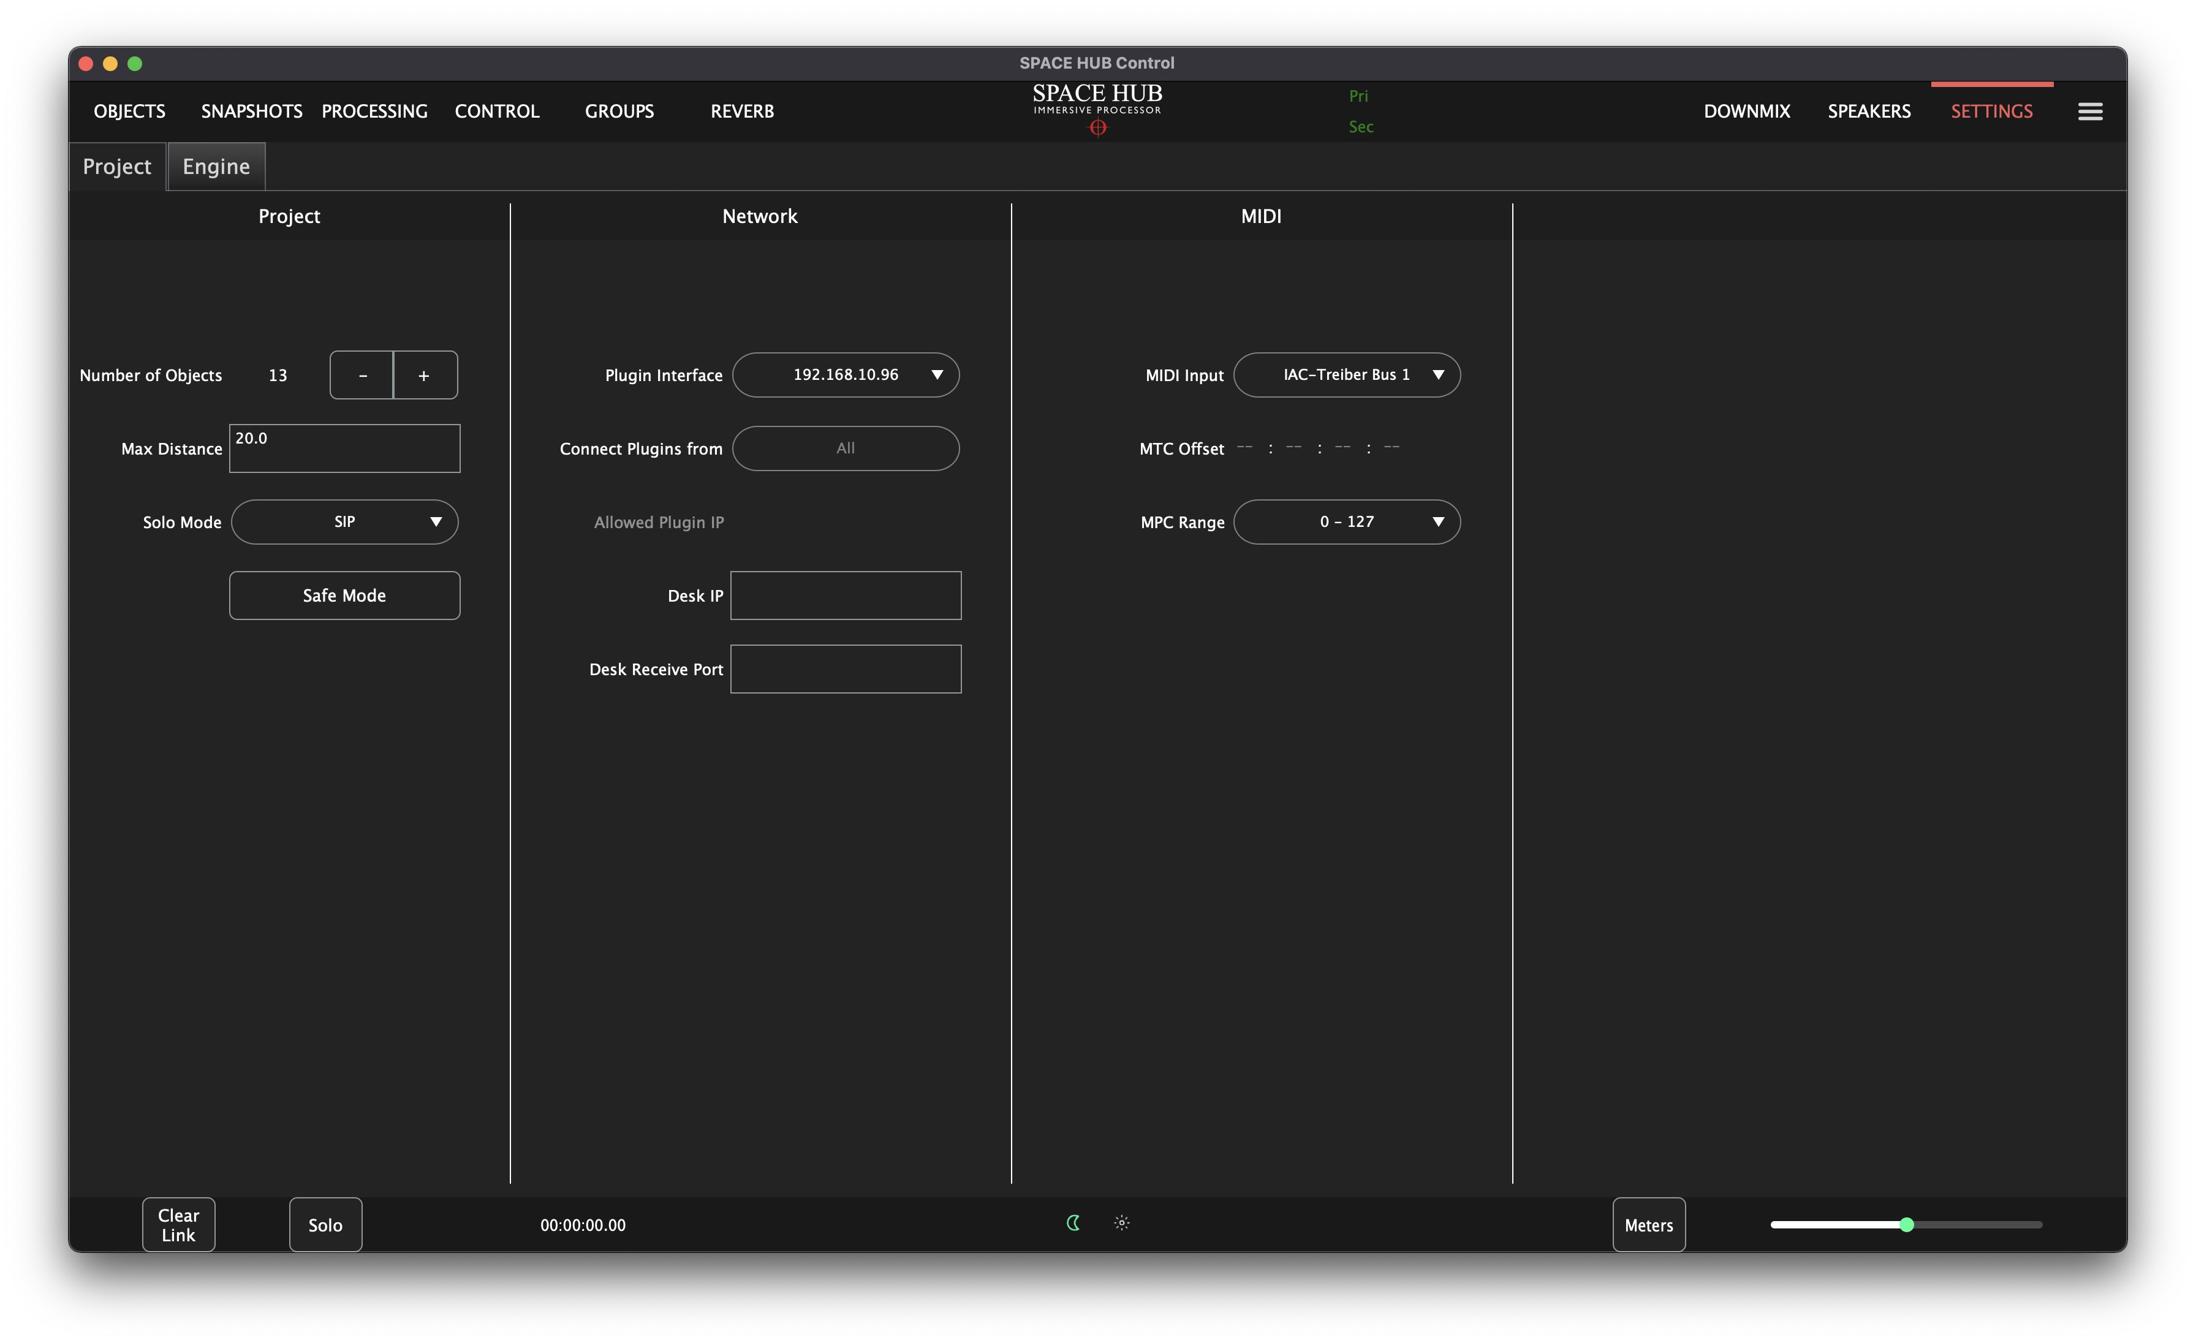Open the PROCESSING page
The image size is (2196, 1343).
(374, 112)
